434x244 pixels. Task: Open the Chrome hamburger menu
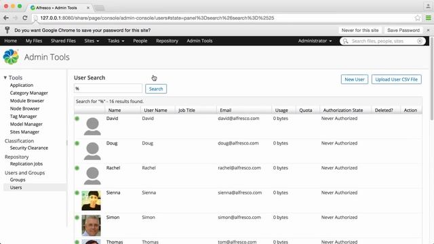coord(428,18)
